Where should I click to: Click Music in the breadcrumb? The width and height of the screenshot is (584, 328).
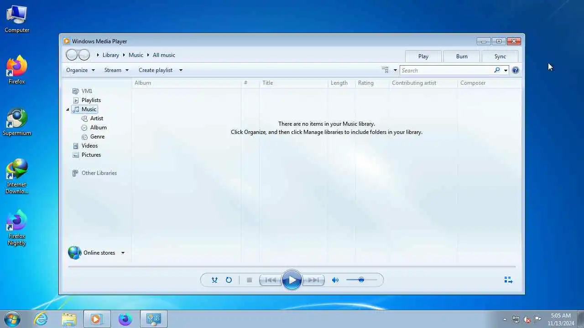coord(136,55)
